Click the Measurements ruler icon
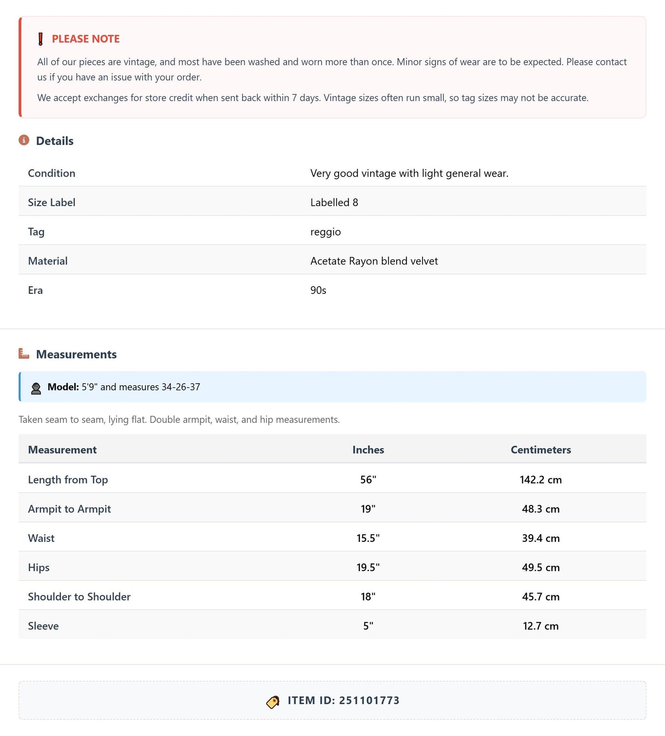This screenshot has height=736, width=665. 24,354
